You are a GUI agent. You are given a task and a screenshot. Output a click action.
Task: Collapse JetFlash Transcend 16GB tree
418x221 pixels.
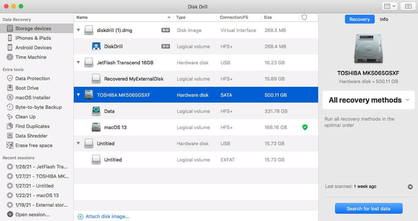pyautogui.click(x=79, y=63)
